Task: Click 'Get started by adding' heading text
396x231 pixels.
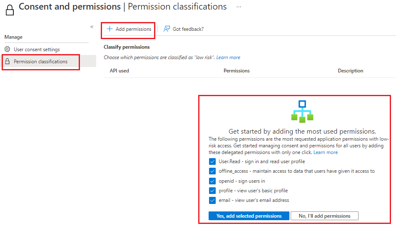Action: [x=302, y=131]
